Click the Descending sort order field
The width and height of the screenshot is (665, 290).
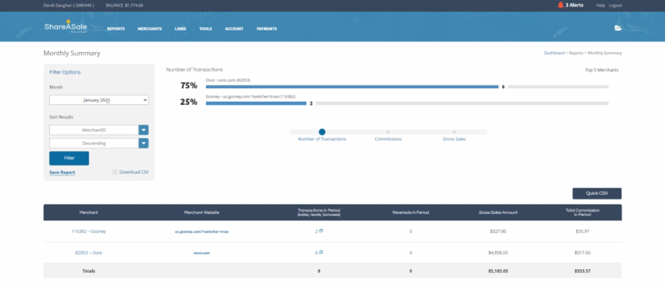pyautogui.click(x=94, y=143)
